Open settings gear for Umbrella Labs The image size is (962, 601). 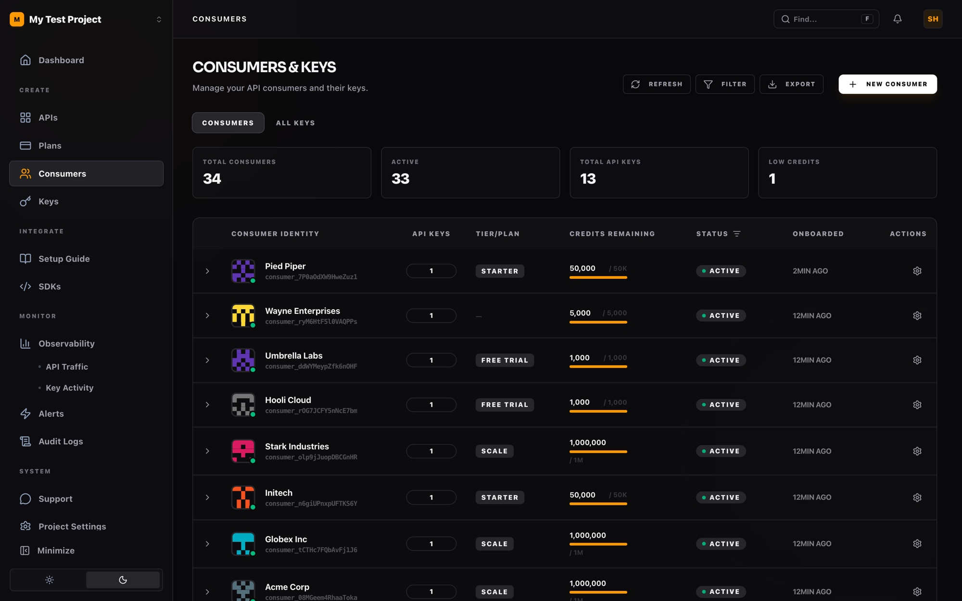tap(917, 360)
